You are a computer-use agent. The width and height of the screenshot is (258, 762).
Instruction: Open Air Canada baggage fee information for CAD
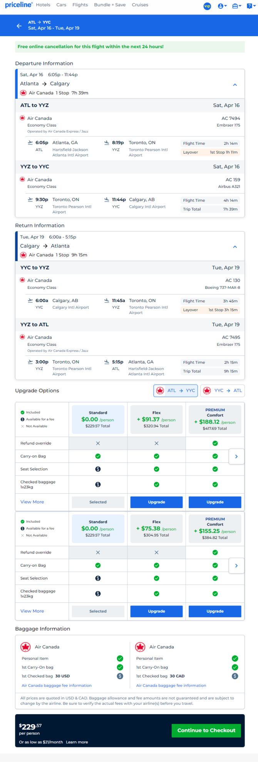(171, 685)
